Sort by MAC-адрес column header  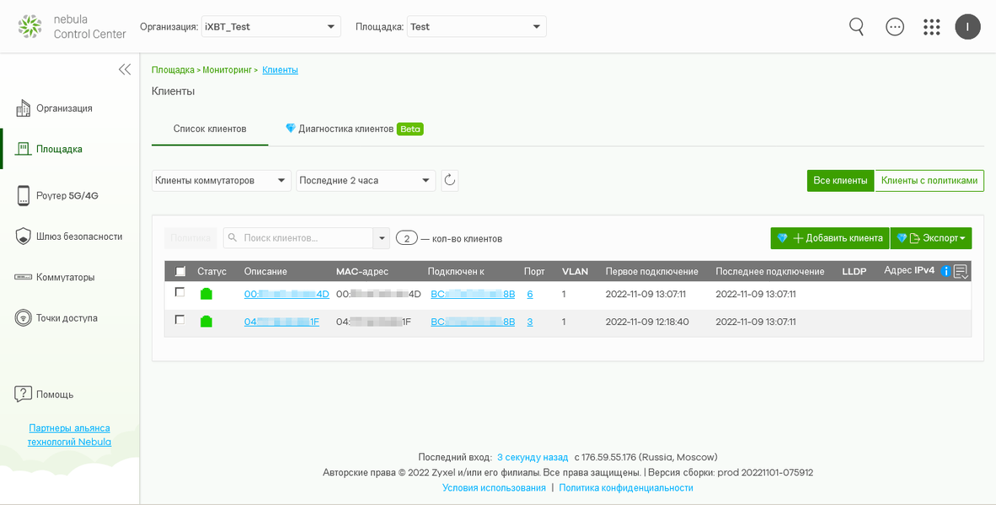point(361,272)
